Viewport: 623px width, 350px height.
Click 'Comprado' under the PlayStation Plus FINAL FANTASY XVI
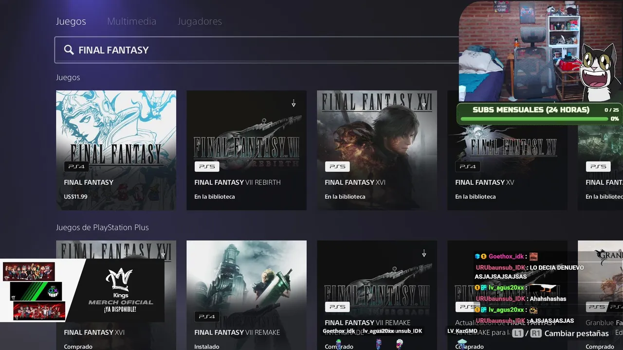pyautogui.click(x=78, y=347)
